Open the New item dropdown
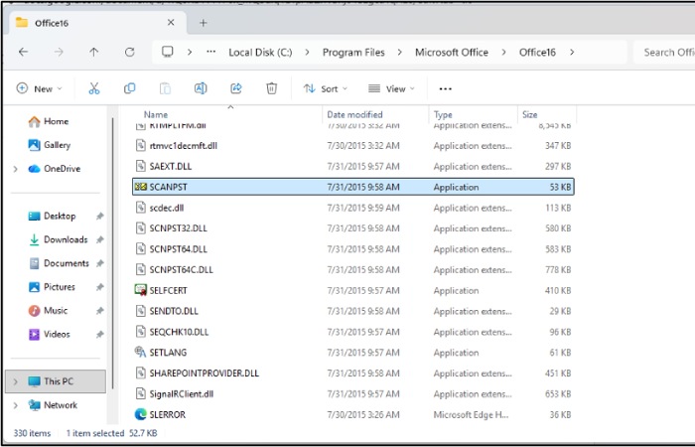The height and width of the screenshot is (447, 695). point(39,88)
